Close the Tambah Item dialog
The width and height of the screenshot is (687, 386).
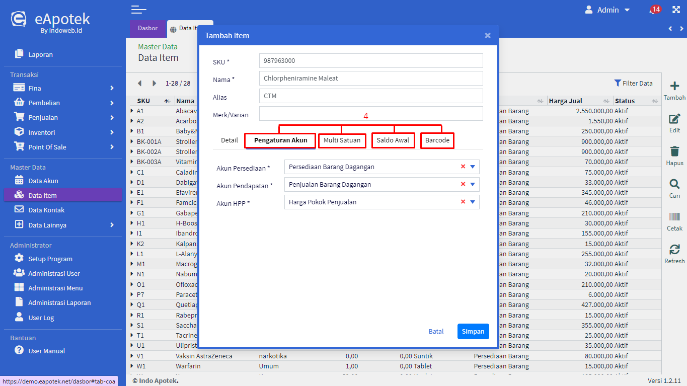pyautogui.click(x=487, y=36)
